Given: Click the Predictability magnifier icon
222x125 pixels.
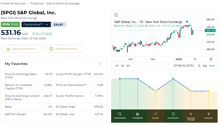Looking at the screenshot, I should coord(120,114).
